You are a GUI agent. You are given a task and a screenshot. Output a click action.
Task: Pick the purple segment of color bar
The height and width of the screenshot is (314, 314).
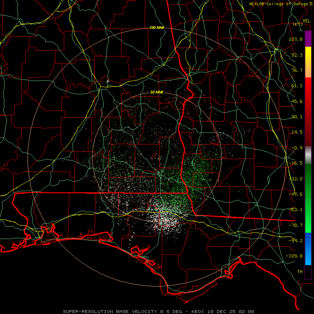point(308,39)
